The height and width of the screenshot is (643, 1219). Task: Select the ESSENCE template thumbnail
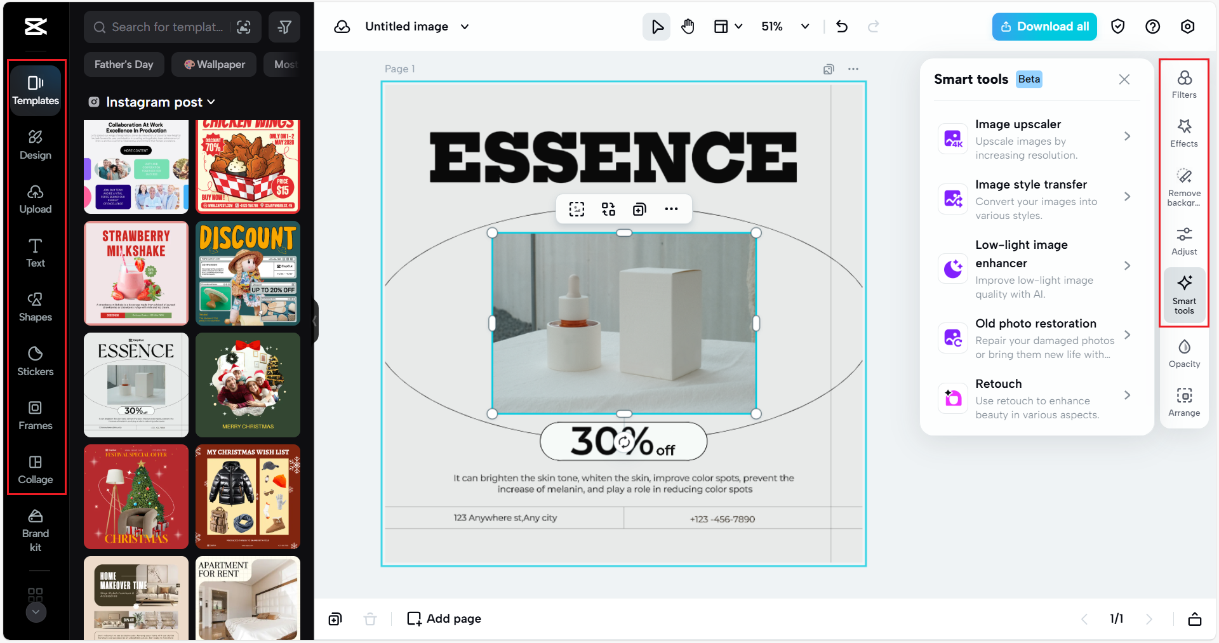coord(136,385)
